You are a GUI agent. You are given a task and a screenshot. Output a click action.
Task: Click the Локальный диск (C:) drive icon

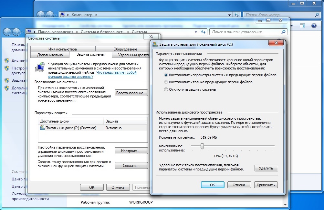(x=42, y=128)
